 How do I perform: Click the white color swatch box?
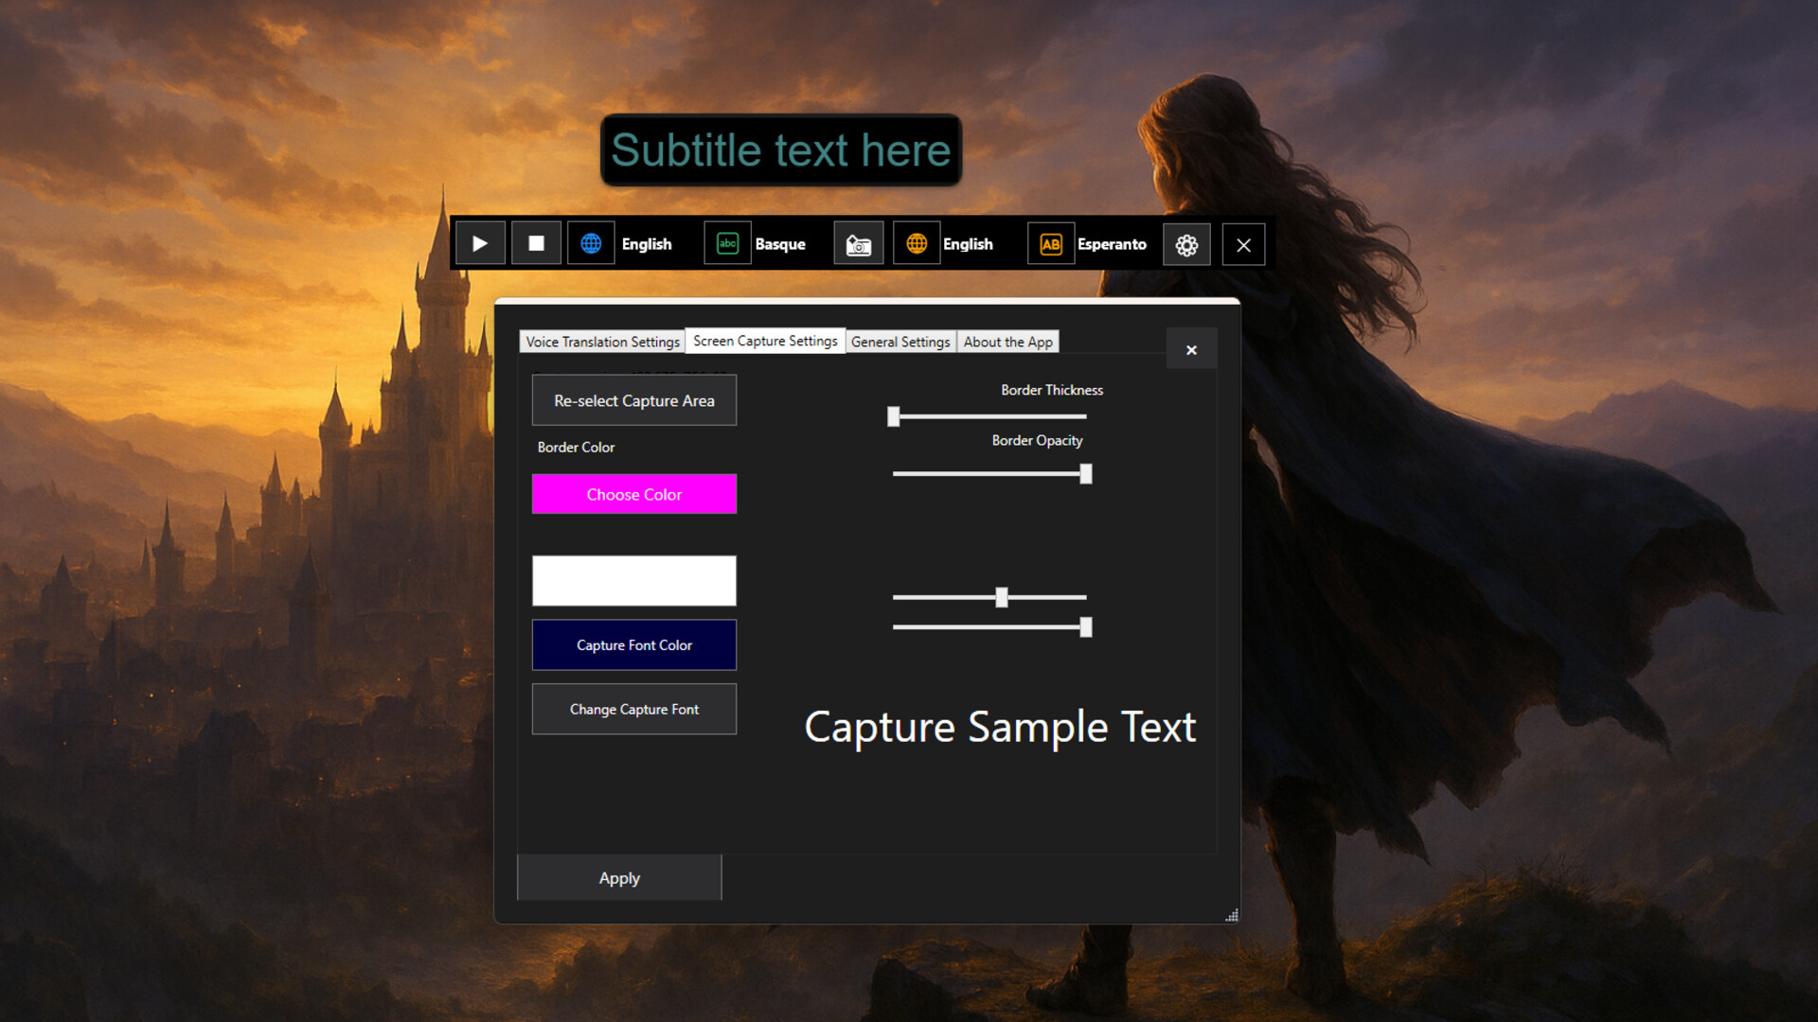click(633, 580)
